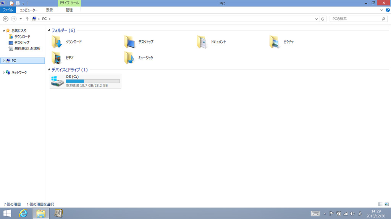Open the address bar history dropdown

point(317,19)
